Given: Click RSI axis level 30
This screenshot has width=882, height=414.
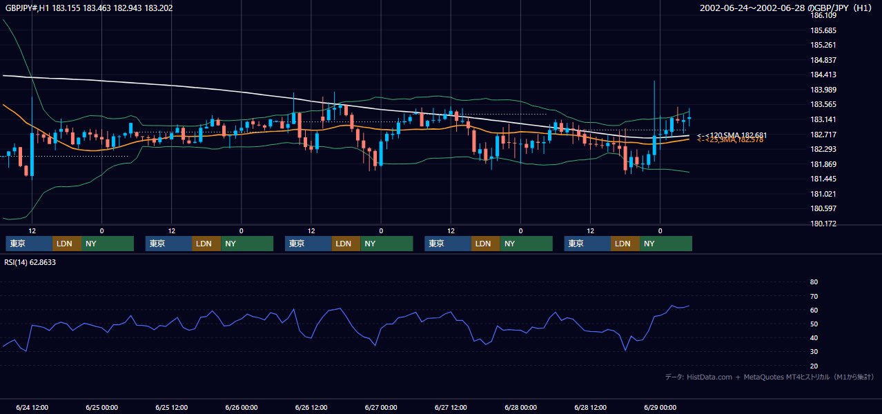Looking at the screenshot, I should click(x=814, y=352).
